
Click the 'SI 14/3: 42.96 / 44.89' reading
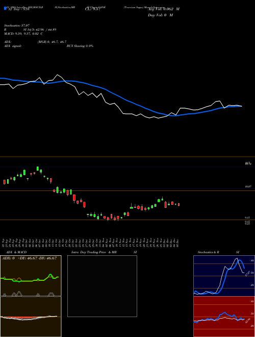click(x=40, y=30)
